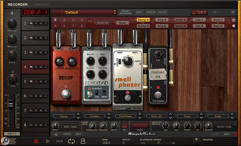This screenshot has width=241, height=146.
Task: Click the padlock icon beside PREFS
Action: pyautogui.click(x=56, y=134)
